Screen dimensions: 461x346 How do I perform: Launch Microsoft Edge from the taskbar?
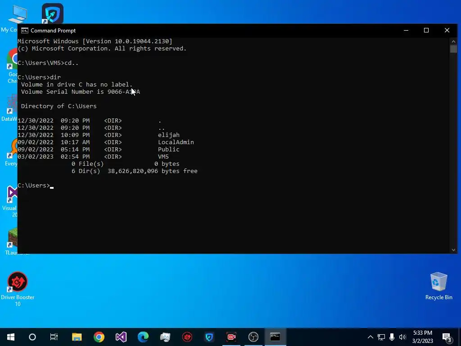(143, 337)
